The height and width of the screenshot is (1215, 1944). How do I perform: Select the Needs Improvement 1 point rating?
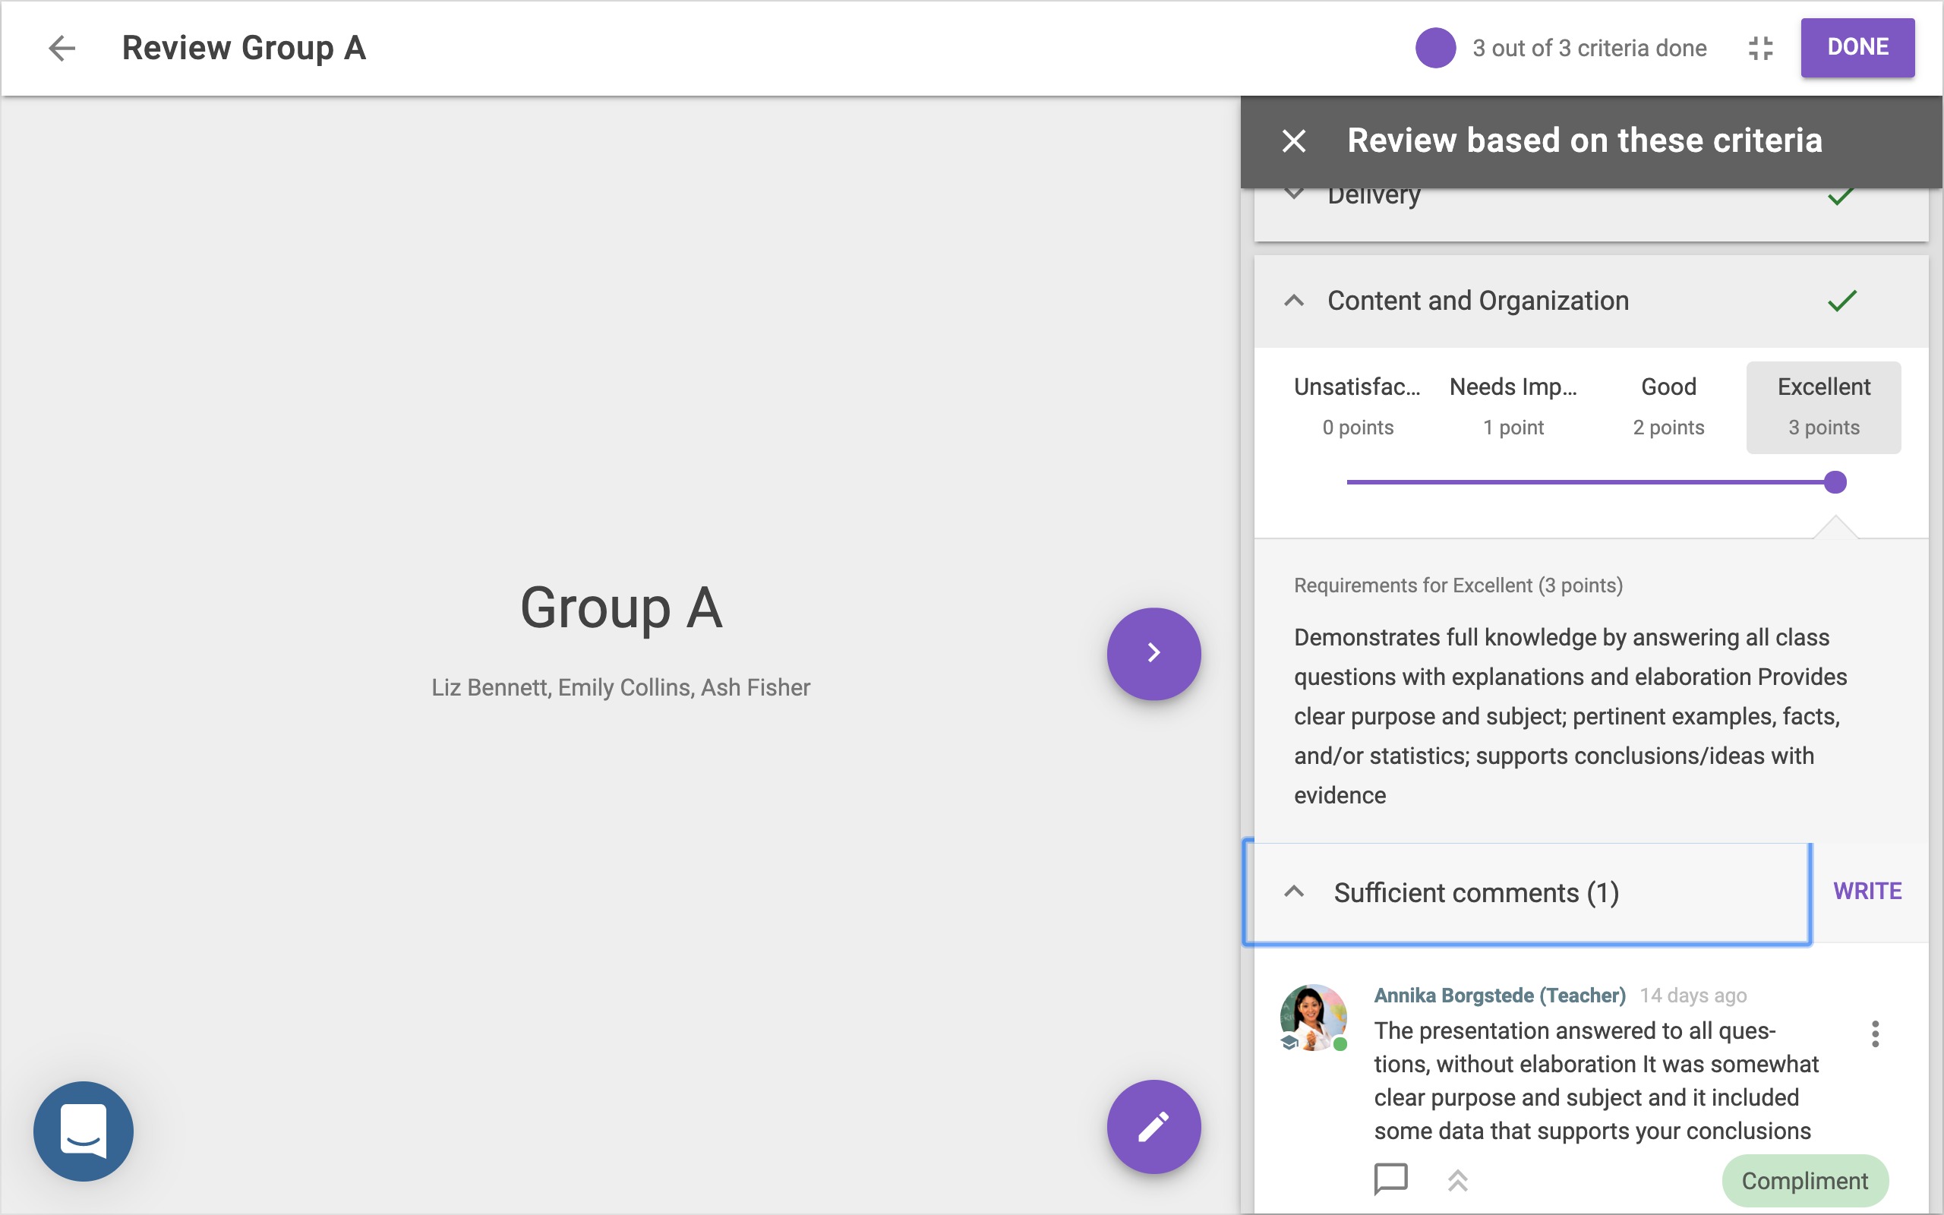pos(1513,406)
